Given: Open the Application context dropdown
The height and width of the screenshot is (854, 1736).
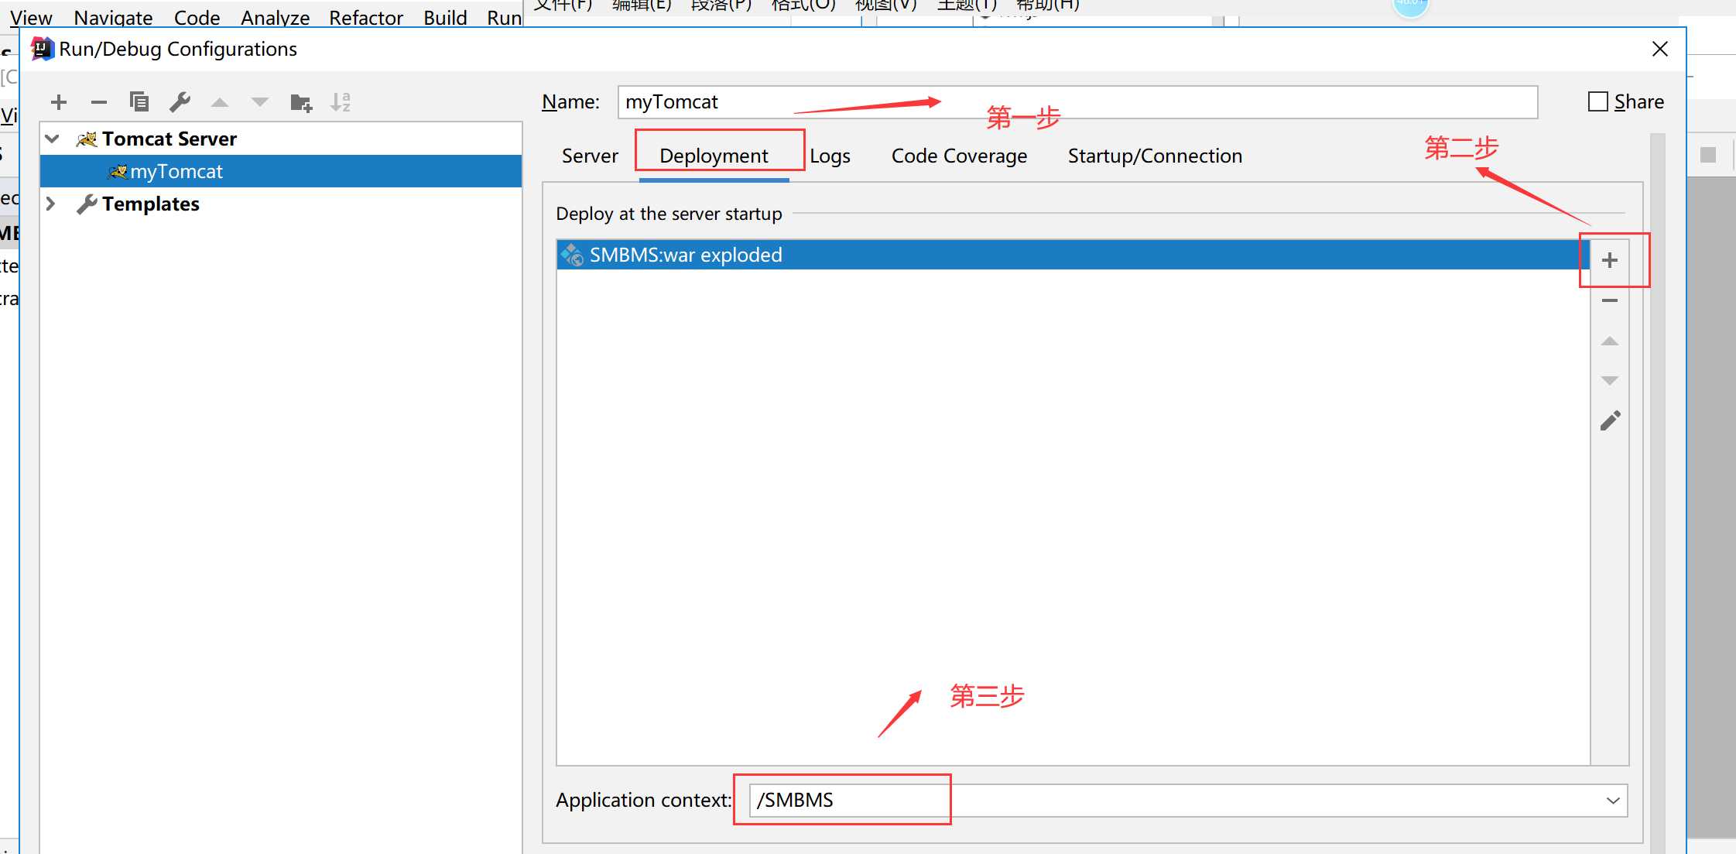Looking at the screenshot, I should (1613, 801).
